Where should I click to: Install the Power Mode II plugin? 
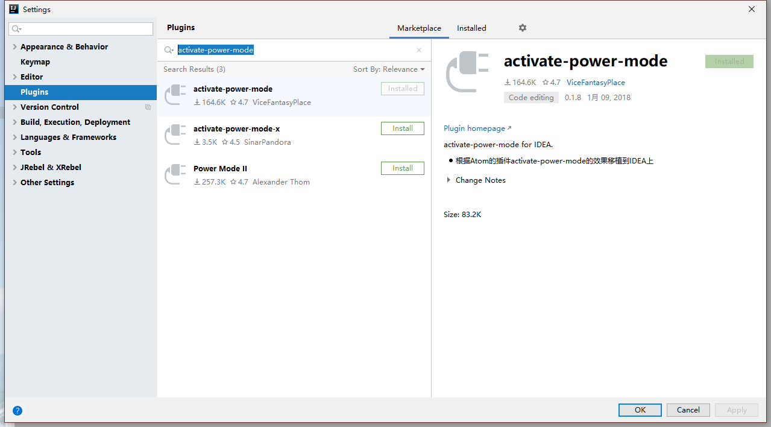click(402, 168)
